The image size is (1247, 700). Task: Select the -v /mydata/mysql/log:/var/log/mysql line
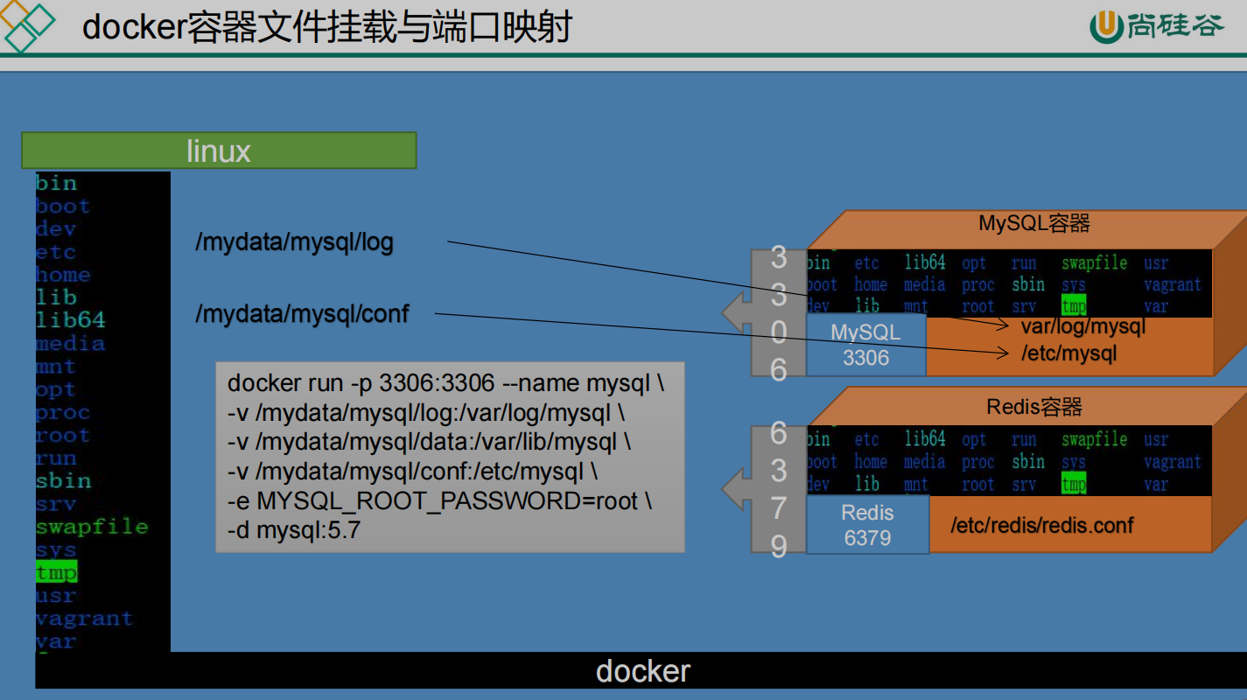click(x=425, y=413)
